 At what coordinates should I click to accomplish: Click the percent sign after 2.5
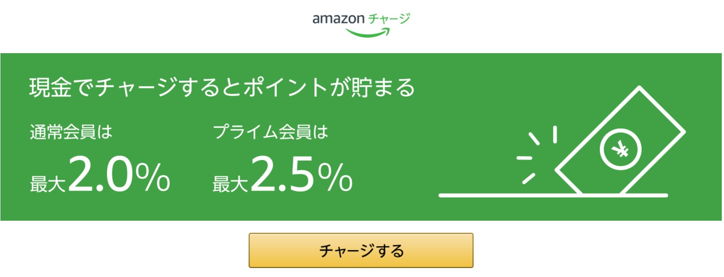pyautogui.click(x=335, y=177)
